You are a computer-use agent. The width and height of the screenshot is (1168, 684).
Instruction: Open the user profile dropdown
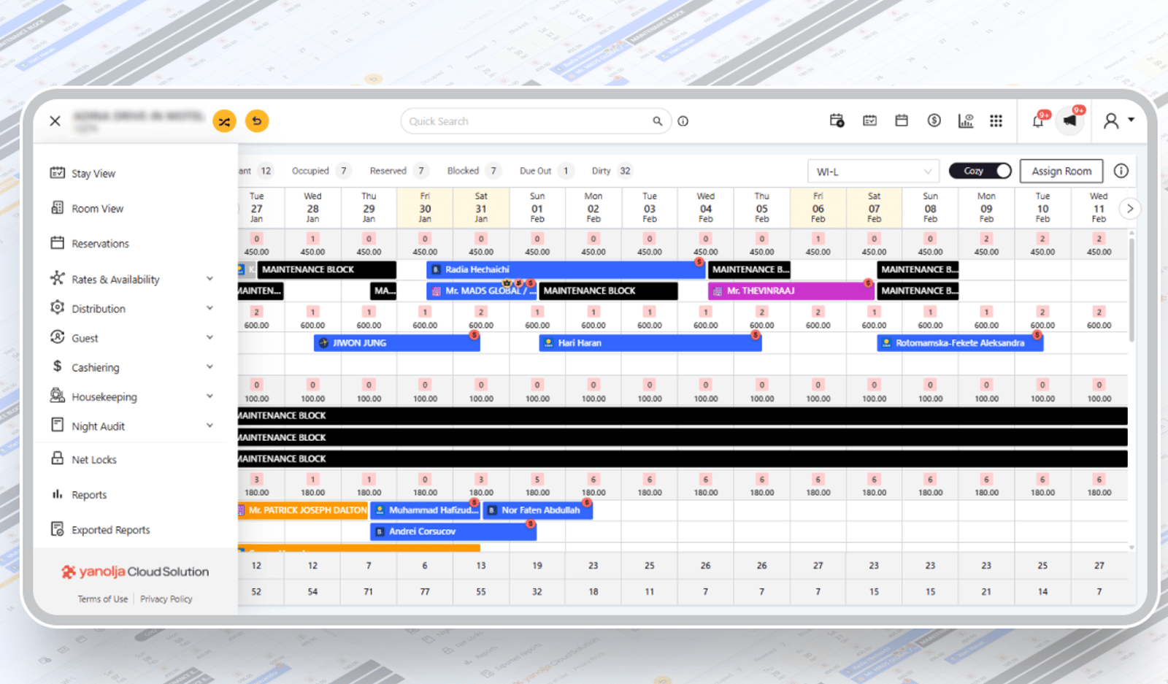click(1118, 121)
